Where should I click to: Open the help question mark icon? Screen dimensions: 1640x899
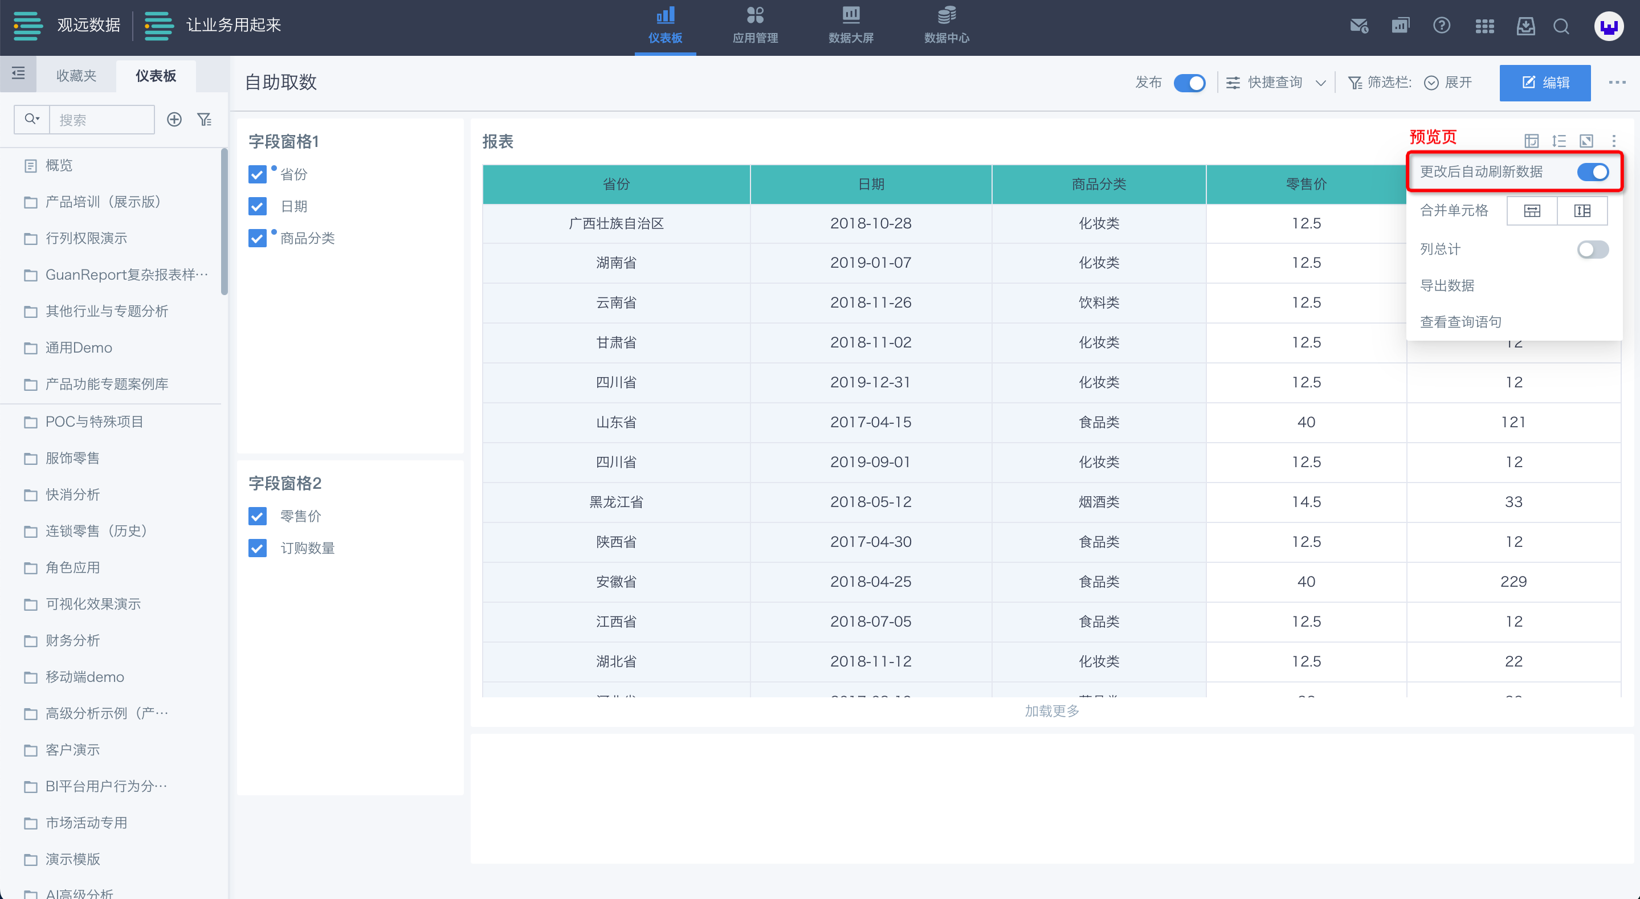coord(1441,26)
